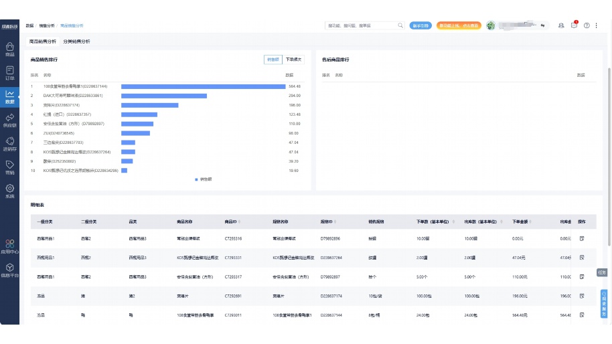Toggle ranking to 销售额 sales amount
612x344 pixels.
point(273,60)
